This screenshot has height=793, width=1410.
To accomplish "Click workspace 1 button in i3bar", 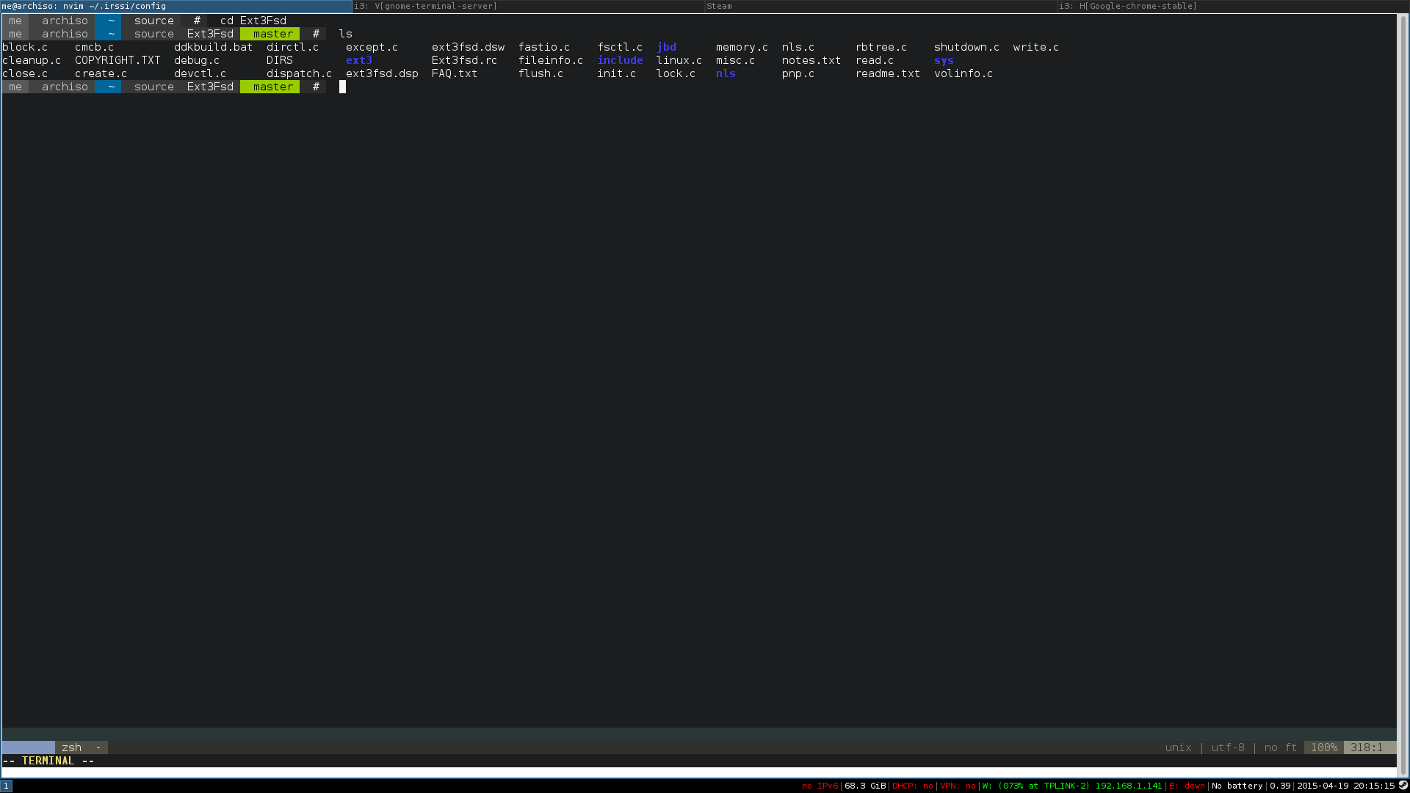I will pyautogui.click(x=7, y=786).
